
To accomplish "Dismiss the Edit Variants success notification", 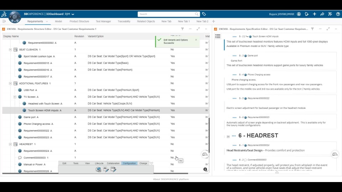I will [196, 40].
